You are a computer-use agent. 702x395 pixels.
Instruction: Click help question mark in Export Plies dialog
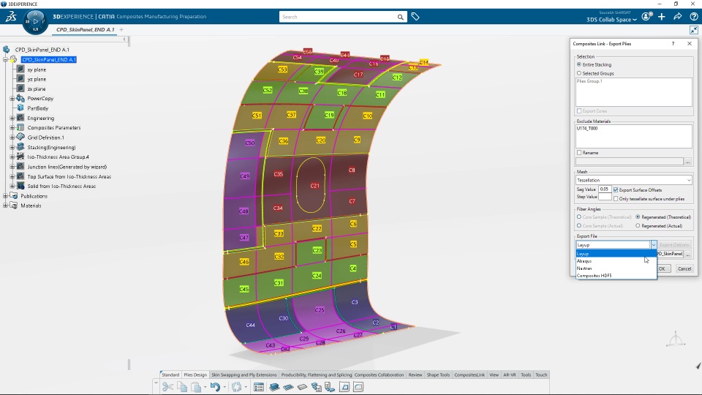click(673, 44)
